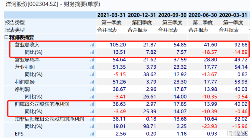Select red growth cell -5.15
The width and height of the screenshot is (250, 138).
[x=120, y=74]
